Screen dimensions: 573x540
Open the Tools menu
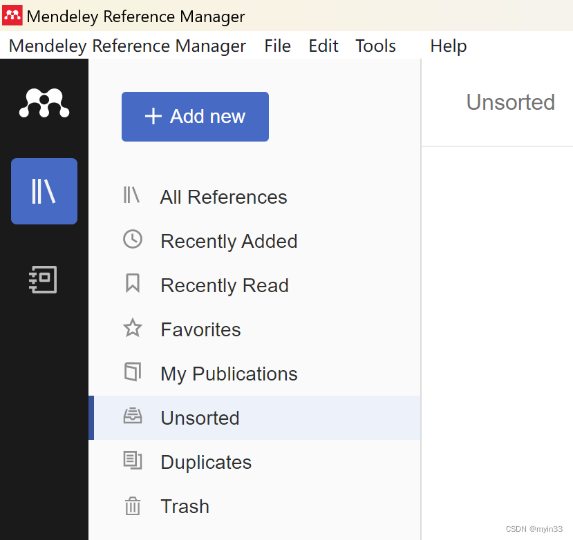tap(376, 46)
